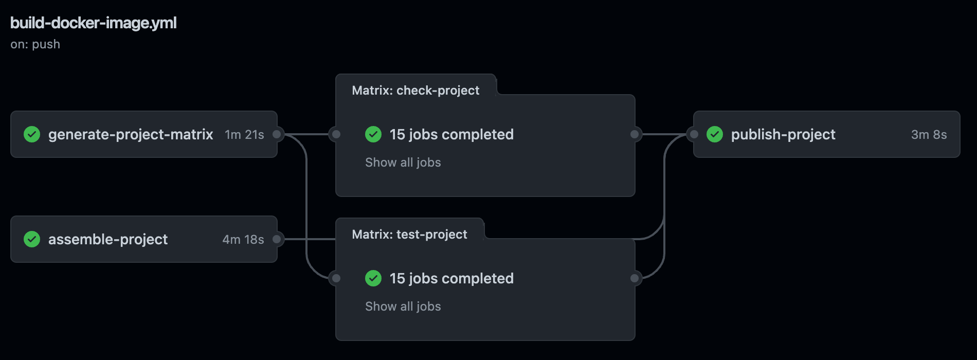977x360 pixels.
Task: Click check-project matrix green check icon
Action: [373, 134]
